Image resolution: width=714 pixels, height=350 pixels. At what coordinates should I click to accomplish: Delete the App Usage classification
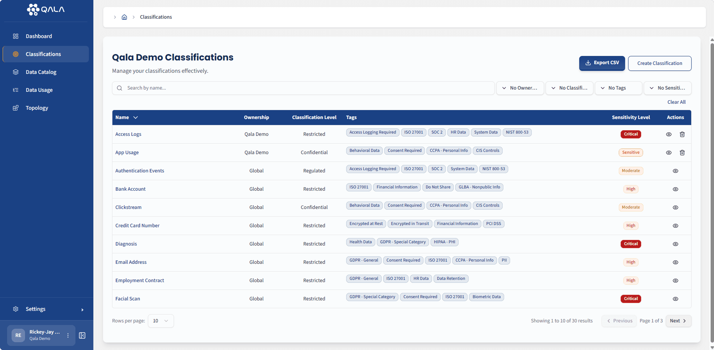(x=682, y=153)
